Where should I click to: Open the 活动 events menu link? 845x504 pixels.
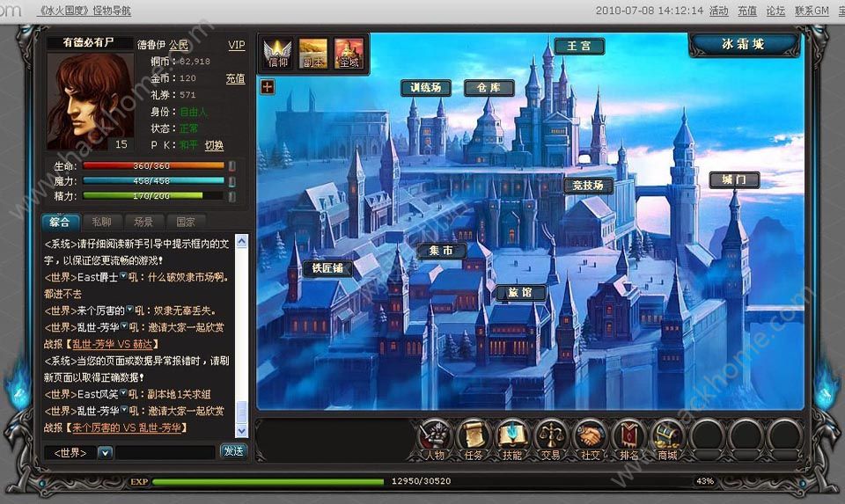tap(719, 11)
